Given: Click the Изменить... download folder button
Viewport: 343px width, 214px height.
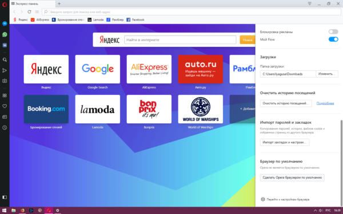Looking at the screenshot, I should click(327, 74).
